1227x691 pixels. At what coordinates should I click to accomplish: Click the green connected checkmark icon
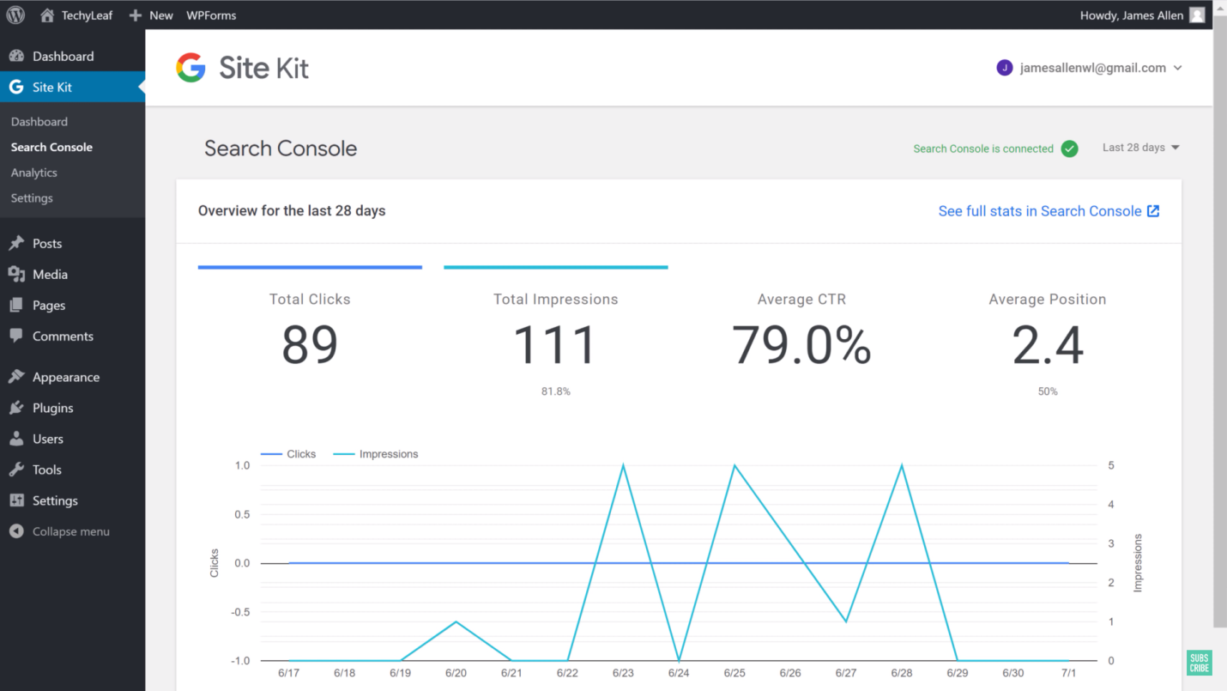click(1069, 149)
